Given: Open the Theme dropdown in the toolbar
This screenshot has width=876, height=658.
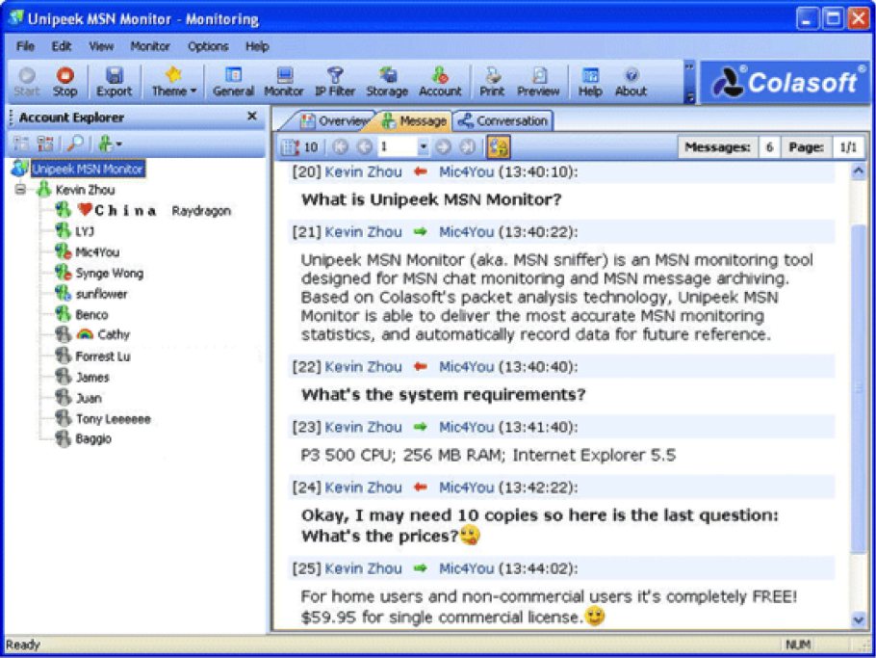Looking at the screenshot, I should 174,82.
